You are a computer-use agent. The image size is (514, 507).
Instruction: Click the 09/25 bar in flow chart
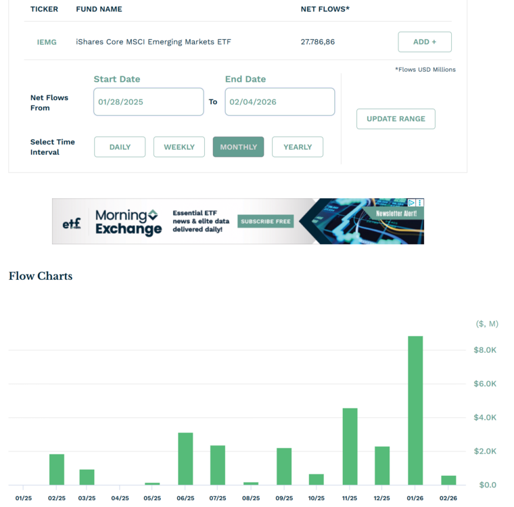coord(284,466)
